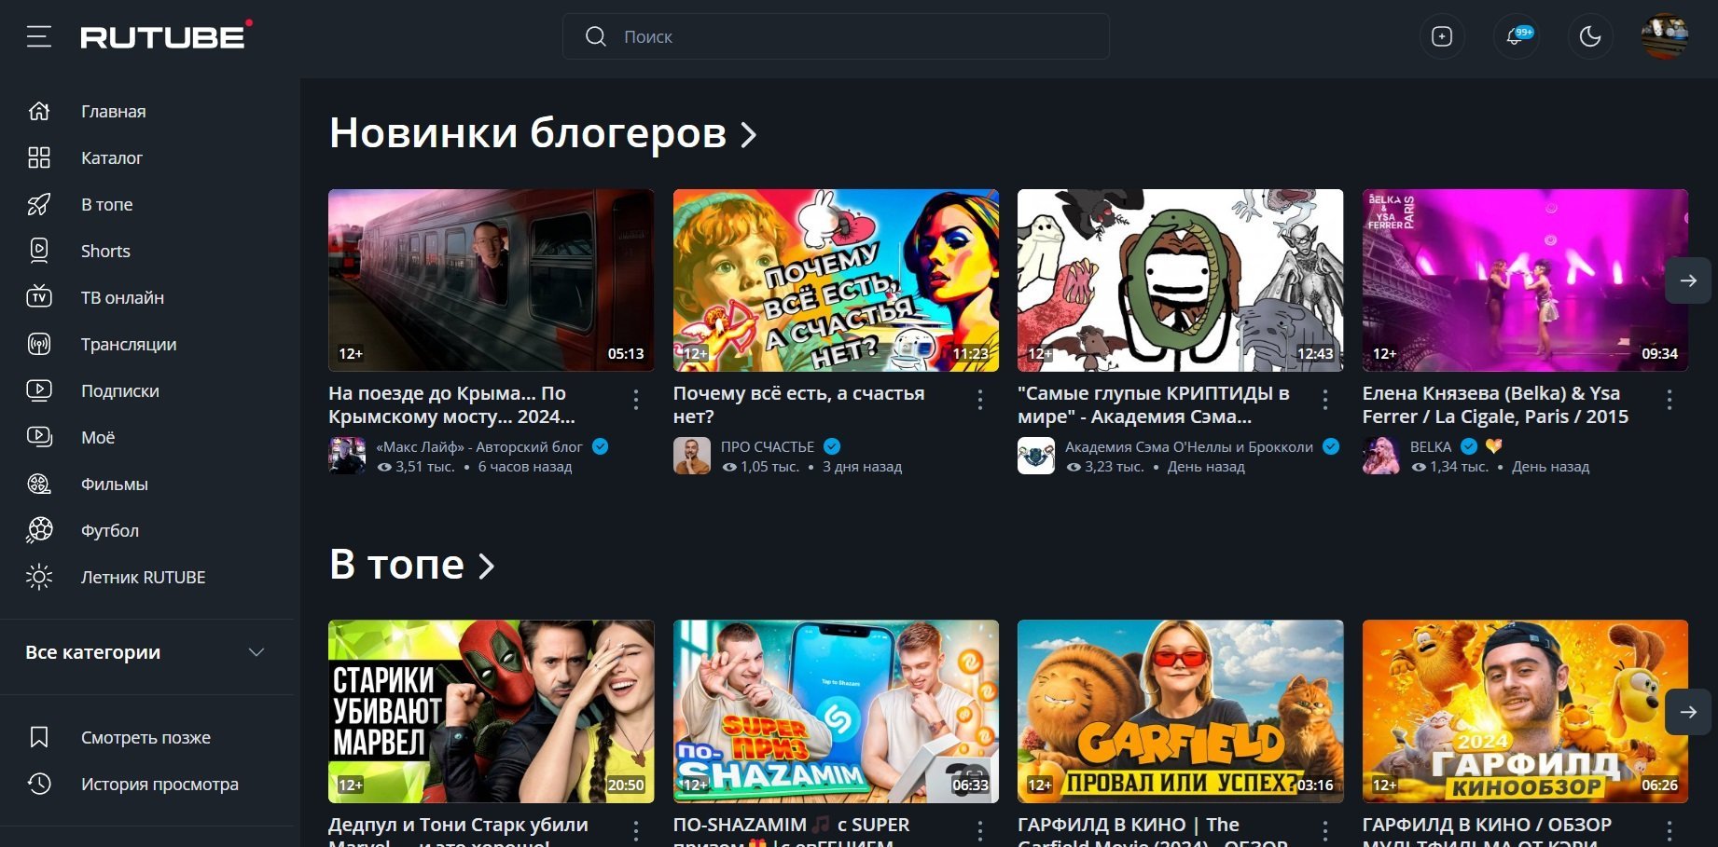This screenshot has height=847, width=1718.
Task: Click the upload video plus icon
Action: pos(1442,36)
